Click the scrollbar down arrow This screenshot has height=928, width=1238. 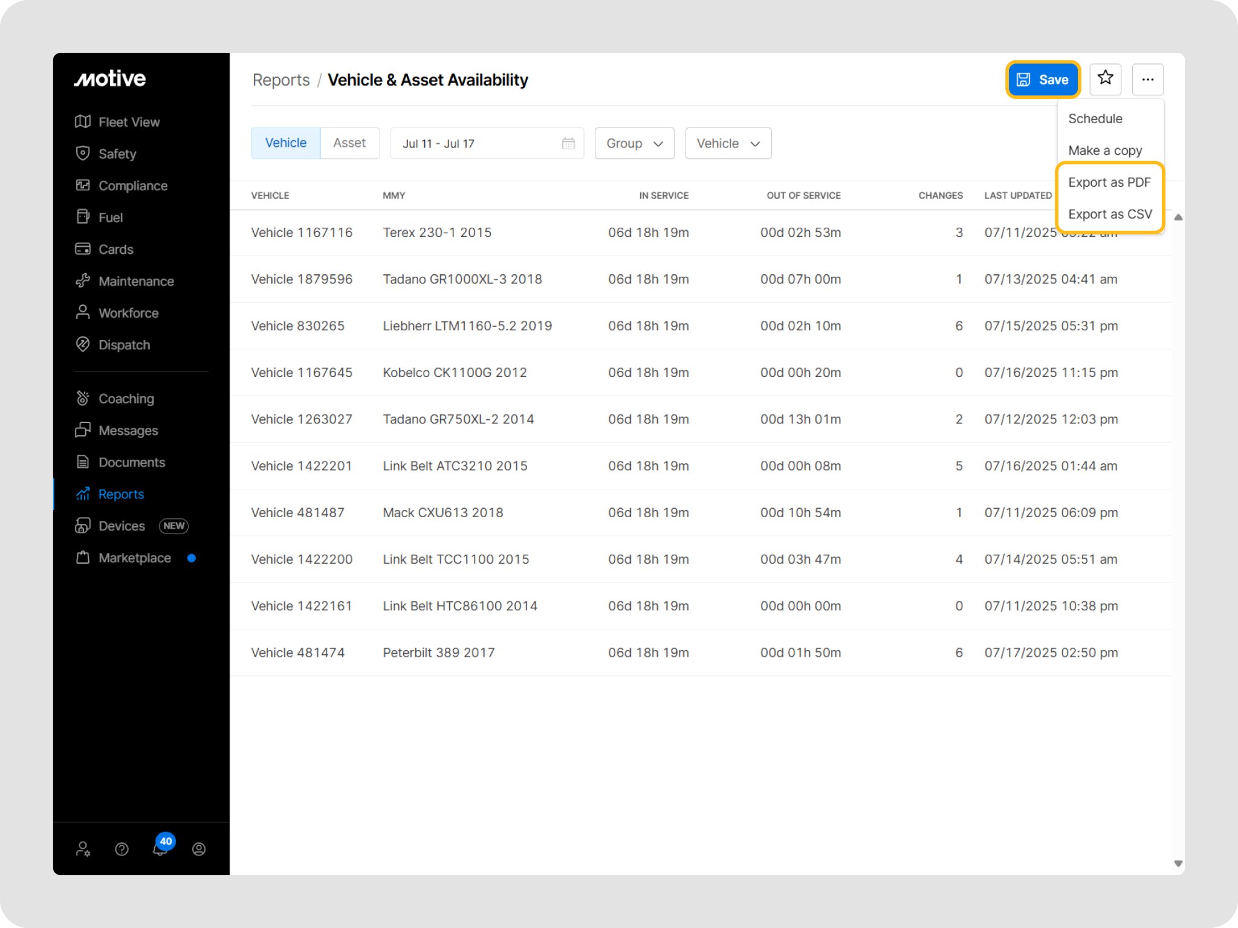tap(1178, 863)
